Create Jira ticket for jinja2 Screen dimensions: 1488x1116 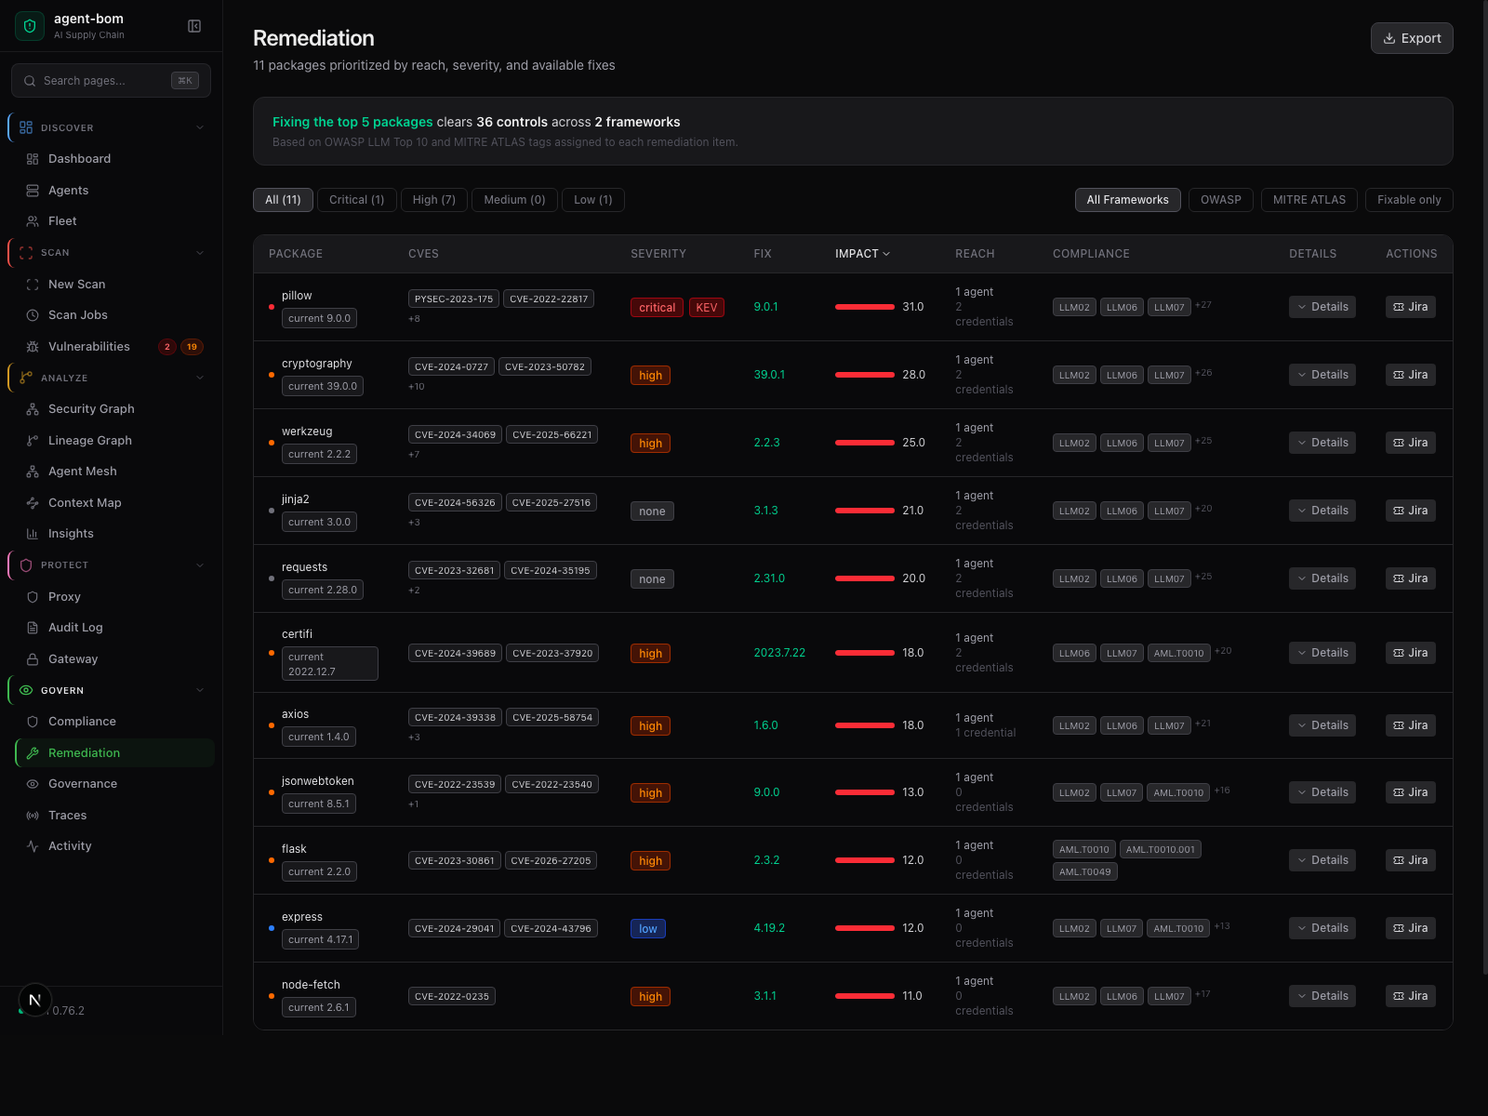1410,511
